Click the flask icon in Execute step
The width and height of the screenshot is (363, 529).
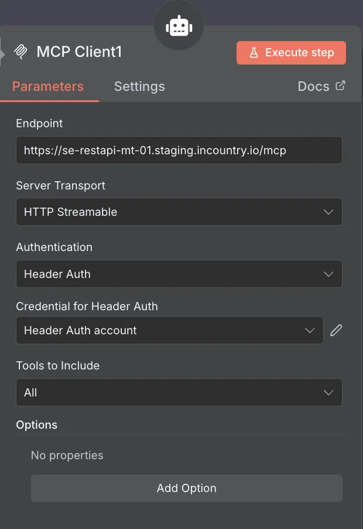coord(254,53)
